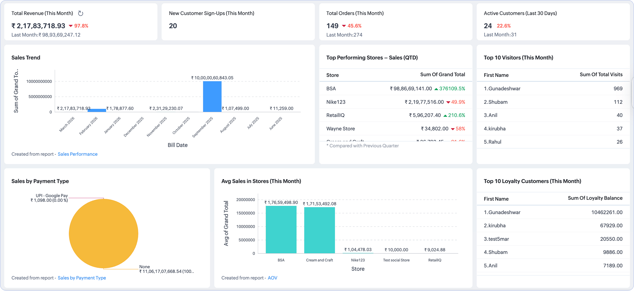Image resolution: width=634 pixels, height=291 pixels.
Task: Click the Sum Of Loyalty Balance column header
Action: 595,198
